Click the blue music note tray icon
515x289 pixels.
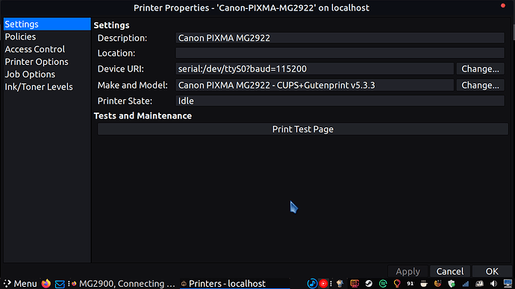pyautogui.click(x=312, y=284)
